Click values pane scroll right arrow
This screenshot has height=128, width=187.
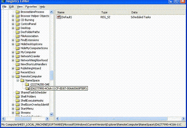[183, 119]
